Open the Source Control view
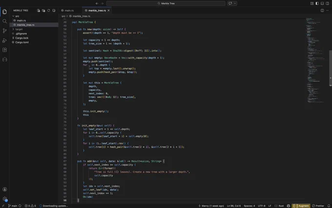Image resolution: width=332 pixels, height=208 pixels. coord(5,31)
